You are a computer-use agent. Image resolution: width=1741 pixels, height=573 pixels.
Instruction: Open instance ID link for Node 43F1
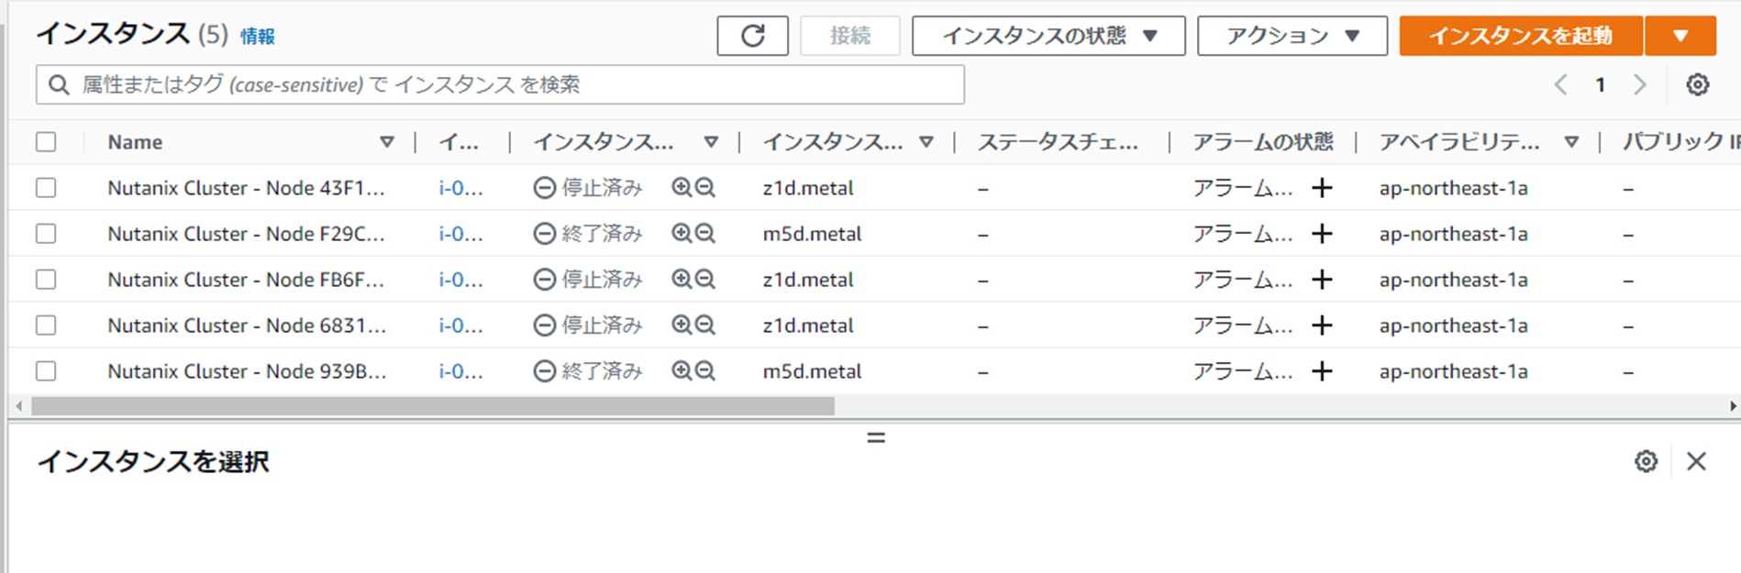click(x=460, y=188)
